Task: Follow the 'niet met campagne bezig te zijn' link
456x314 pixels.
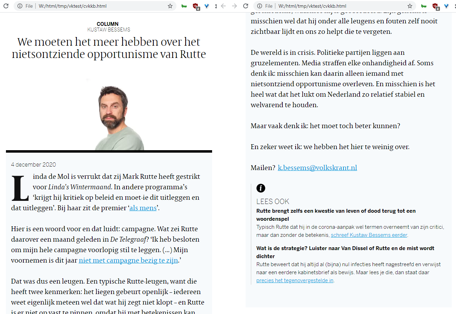Action: tap(128, 261)
